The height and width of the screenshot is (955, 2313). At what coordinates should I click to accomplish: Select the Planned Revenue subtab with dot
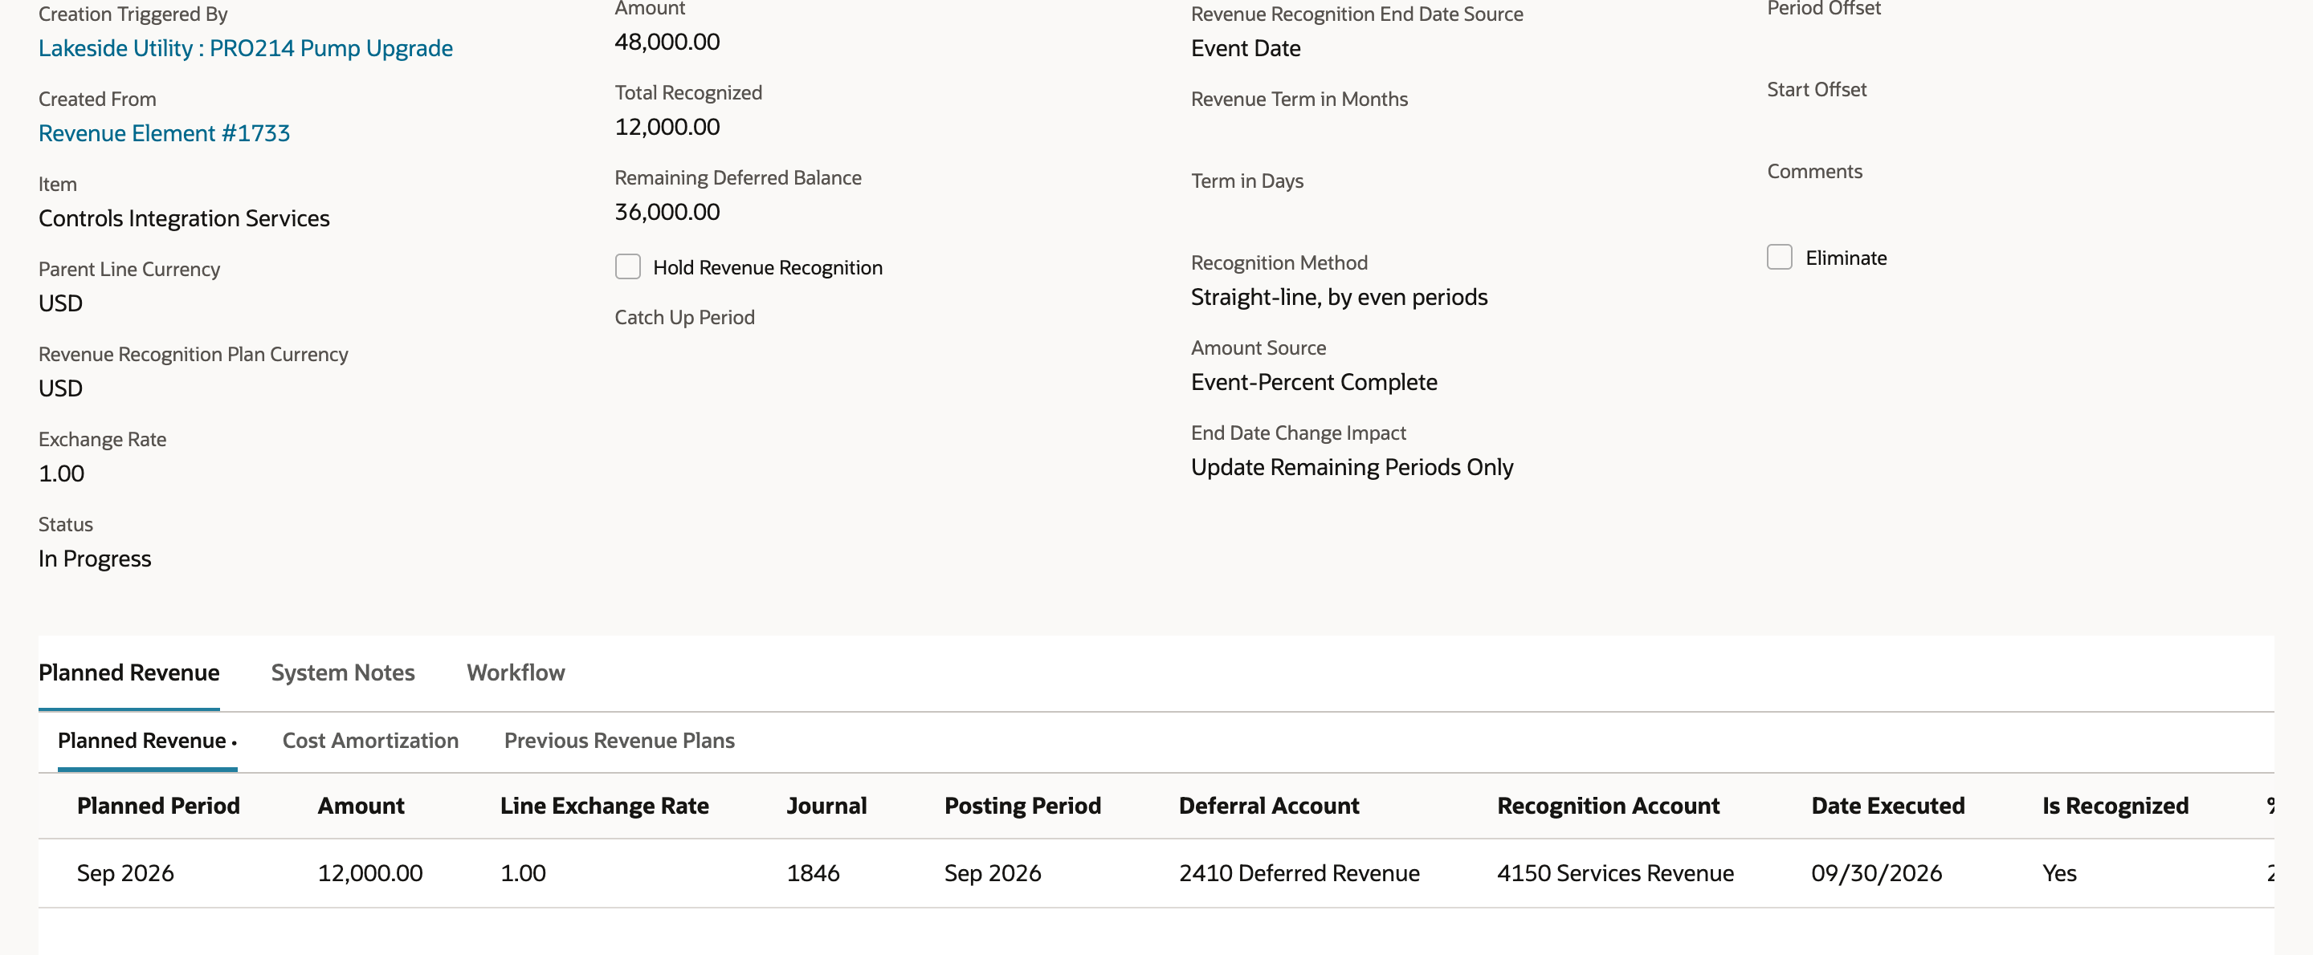(x=147, y=741)
